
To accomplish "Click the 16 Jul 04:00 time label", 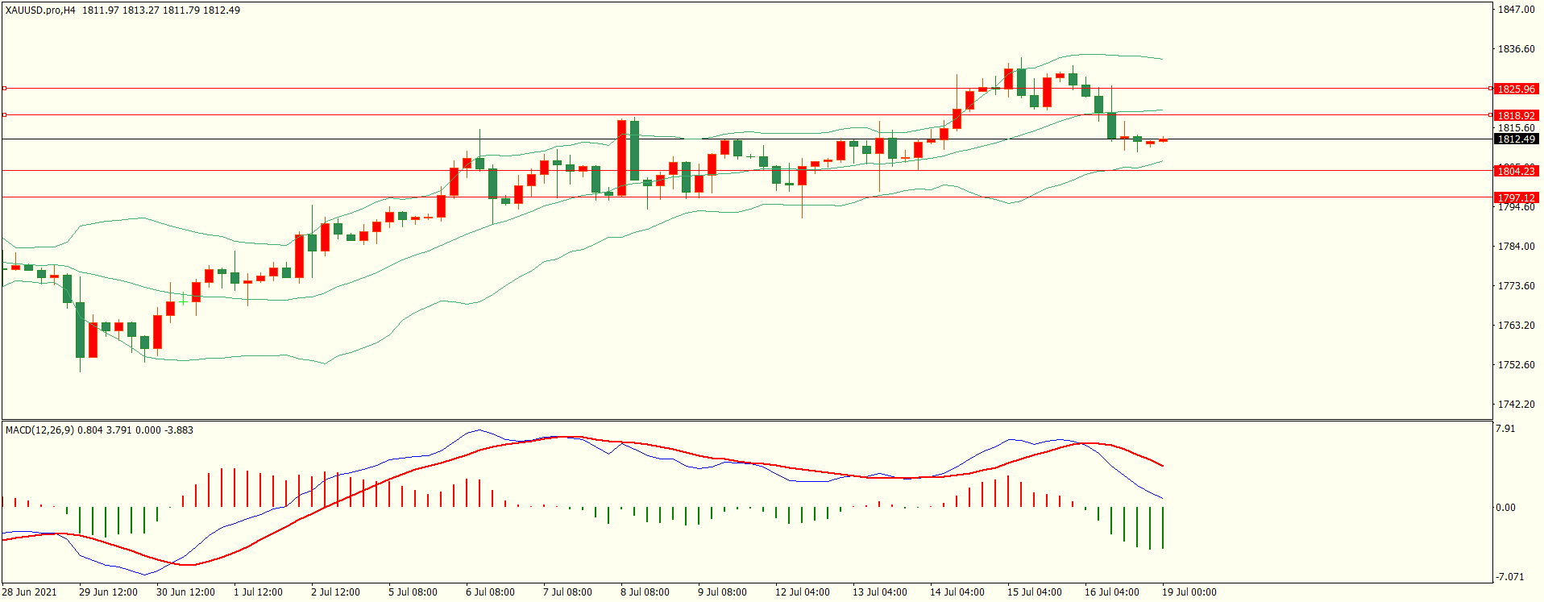I will (1112, 592).
